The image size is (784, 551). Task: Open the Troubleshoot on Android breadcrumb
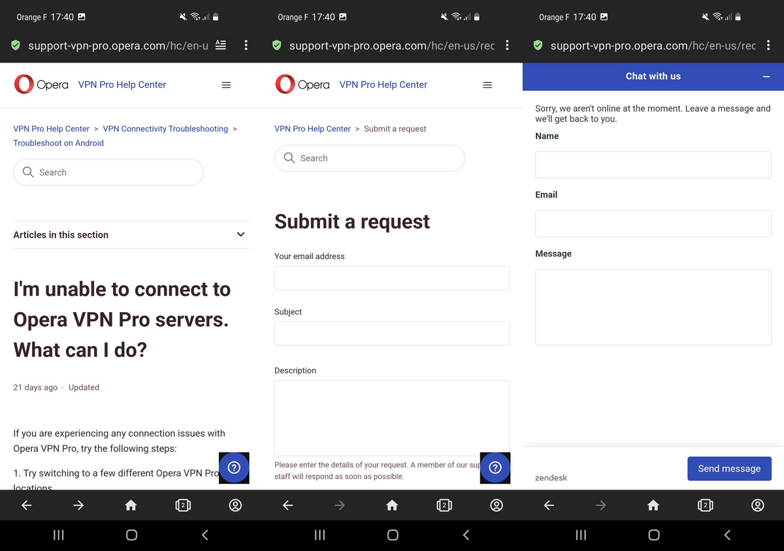[59, 143]
